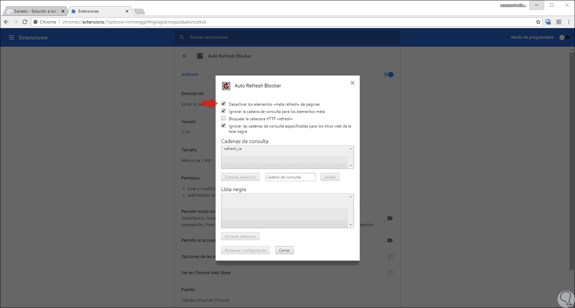
Task: Click down arrow of Cadenas de consulta list
Action: [351, 166]
